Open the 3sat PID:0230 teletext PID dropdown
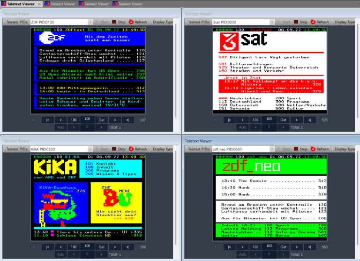 (x=272, y=22)
